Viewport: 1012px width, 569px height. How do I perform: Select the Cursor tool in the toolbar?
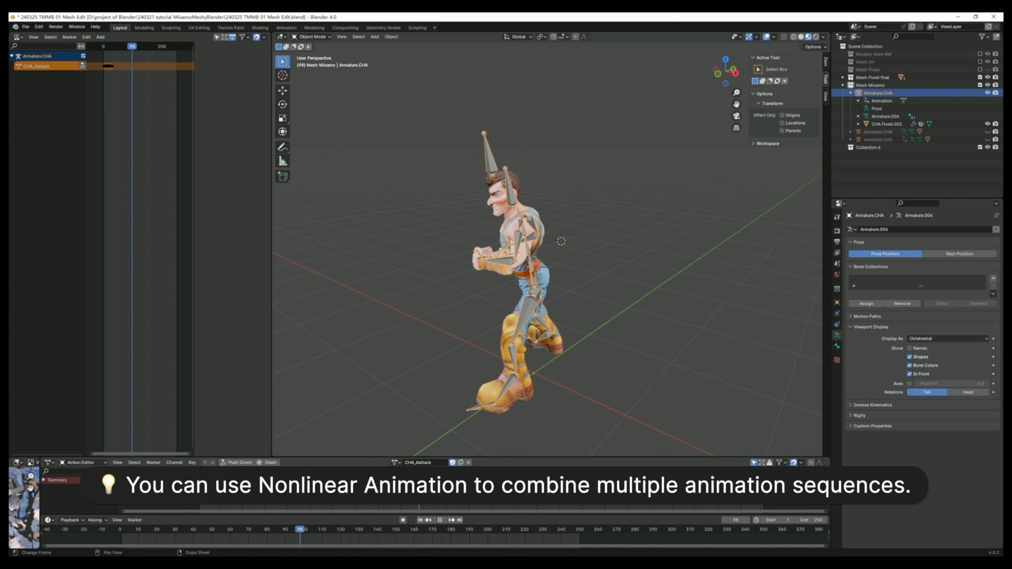[283, 75]
